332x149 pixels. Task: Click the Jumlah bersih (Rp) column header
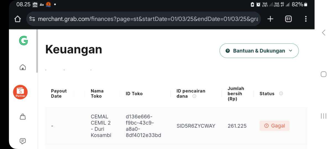[236, 94]
